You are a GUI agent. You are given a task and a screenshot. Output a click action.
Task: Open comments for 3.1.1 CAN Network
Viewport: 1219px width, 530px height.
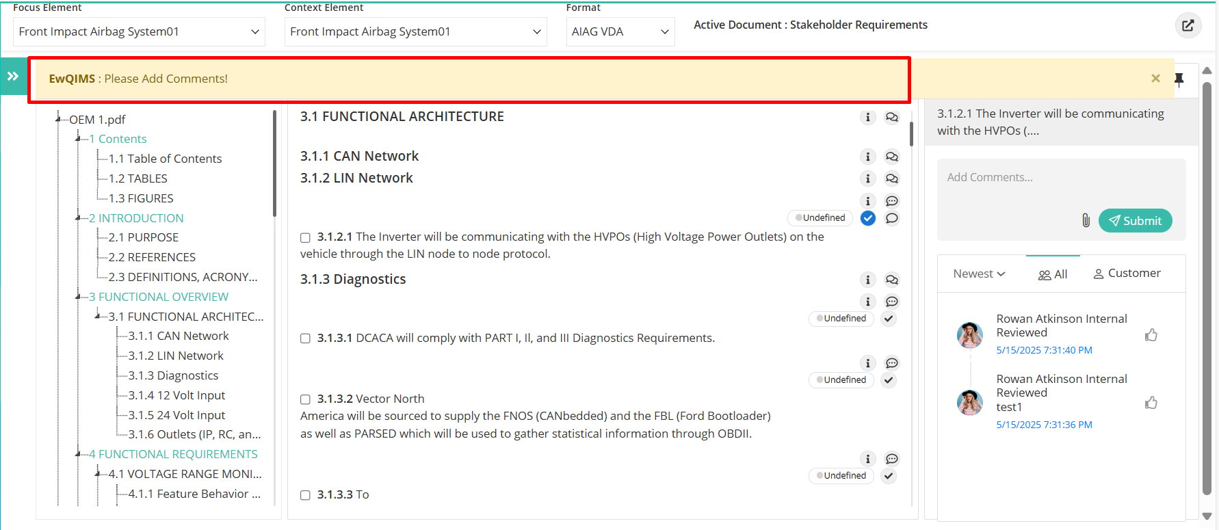pyautogui.click(x=892, y=157)
